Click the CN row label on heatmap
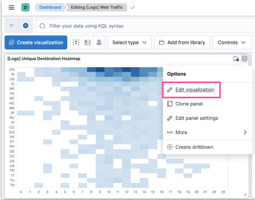 [x=12, y=69]
